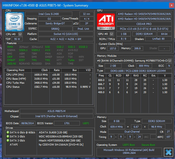Click the TDP 95 W value
The width and height of the screenshot is (175, 159).
[x=17, y=39]
